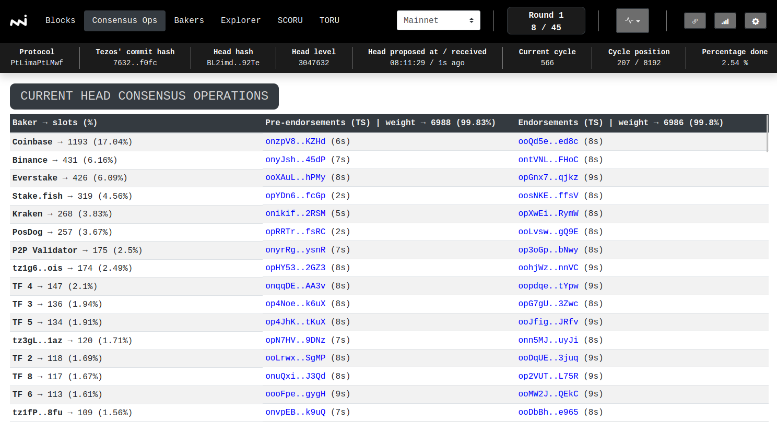The height and width of the screenshot is (422, 777).
Task: Click the signal bars statistics icon
Action: [x=725, y=21]
